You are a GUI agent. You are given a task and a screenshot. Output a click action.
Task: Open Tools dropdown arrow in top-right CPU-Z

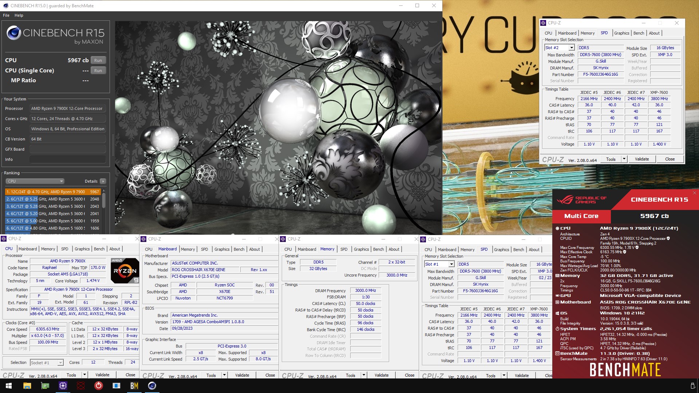tap(624, 159)
